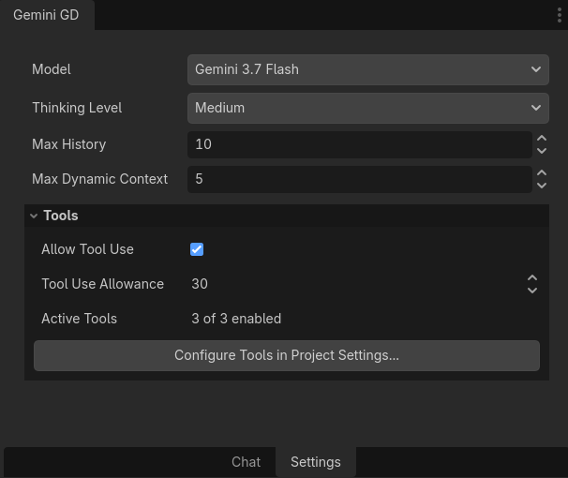The image size is (568, 478).
Task: Select the Gemini GD dock tab
Action: click(x=46, y=15)
